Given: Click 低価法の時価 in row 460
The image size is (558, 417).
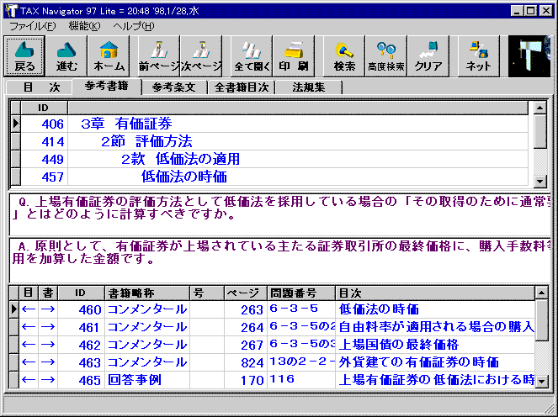Looking at the screenshot, I should [379, 309].
